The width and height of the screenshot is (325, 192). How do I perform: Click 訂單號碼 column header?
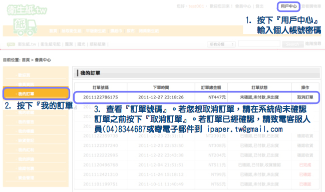(101, 87)
